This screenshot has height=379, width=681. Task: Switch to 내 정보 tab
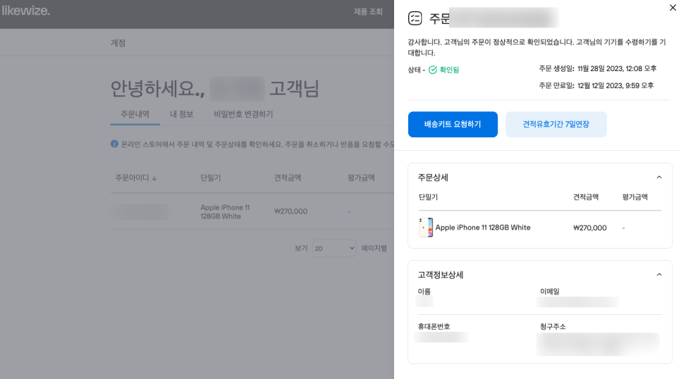click(x=182, y=114)
